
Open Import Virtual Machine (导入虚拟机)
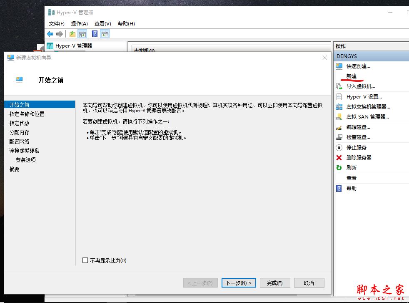tap(360, 86)
